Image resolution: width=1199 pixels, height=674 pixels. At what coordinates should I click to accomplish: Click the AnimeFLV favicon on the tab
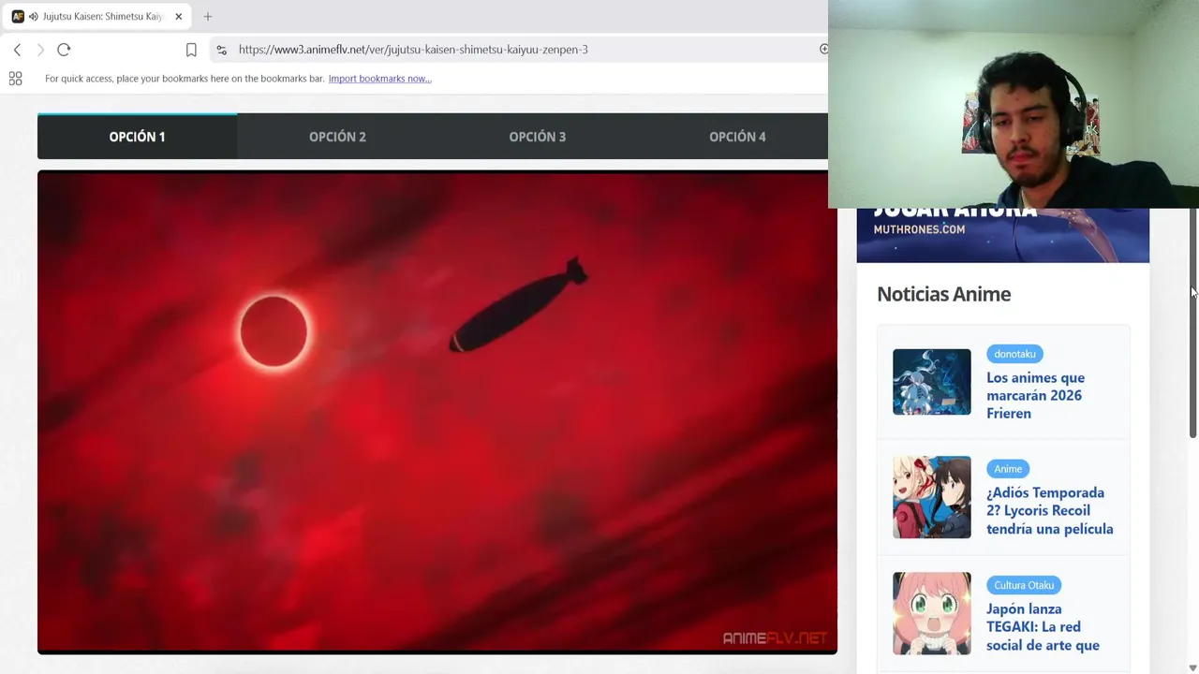click(x=18, y=17)
